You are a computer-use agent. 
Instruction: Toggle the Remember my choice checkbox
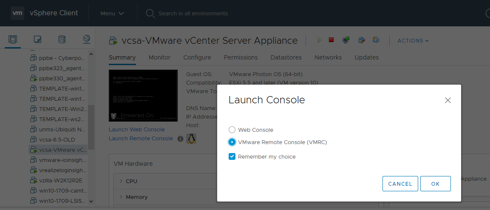(232, 156)
